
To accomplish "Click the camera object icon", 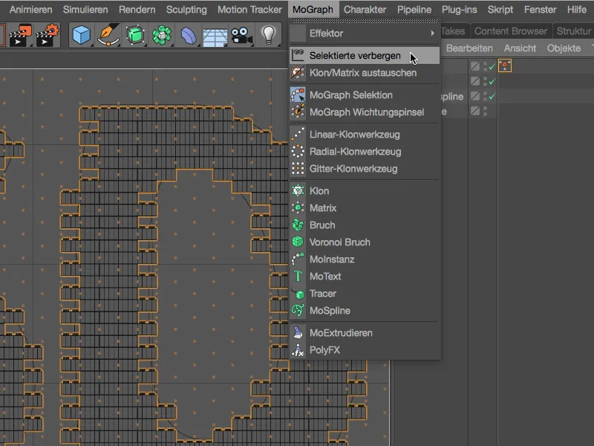I will pos(240,35).
